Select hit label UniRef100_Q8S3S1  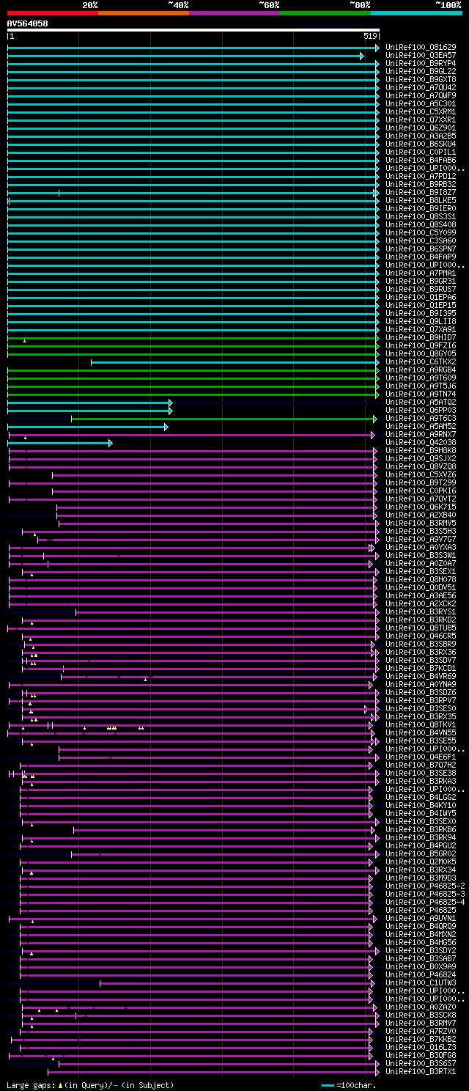coord(421,216)
